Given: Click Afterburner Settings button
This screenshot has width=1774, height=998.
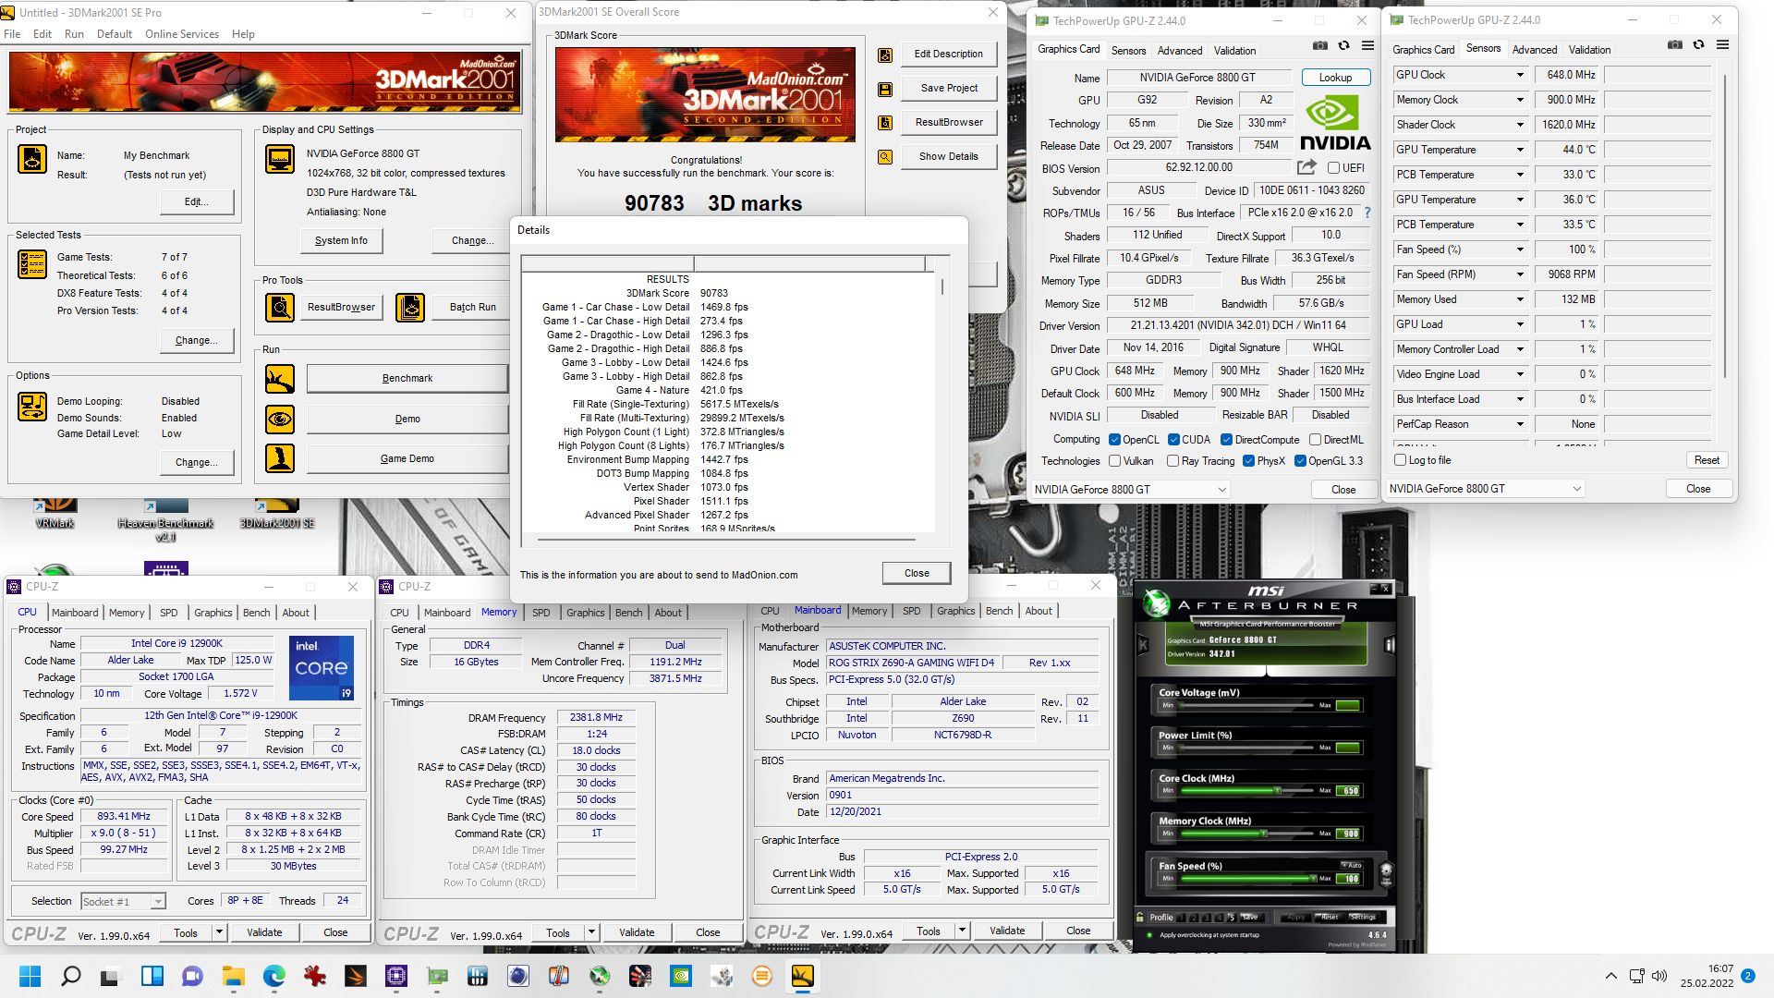Looking at the screenshot, I should pyautogui.click(x=1362, y=917).
